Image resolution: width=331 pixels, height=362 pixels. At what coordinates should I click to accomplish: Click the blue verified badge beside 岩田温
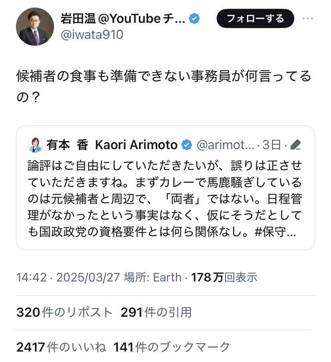click(194, 18)
